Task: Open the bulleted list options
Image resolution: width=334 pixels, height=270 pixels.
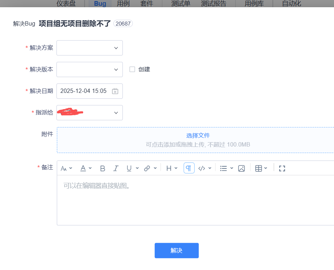Action: (224, 168)
